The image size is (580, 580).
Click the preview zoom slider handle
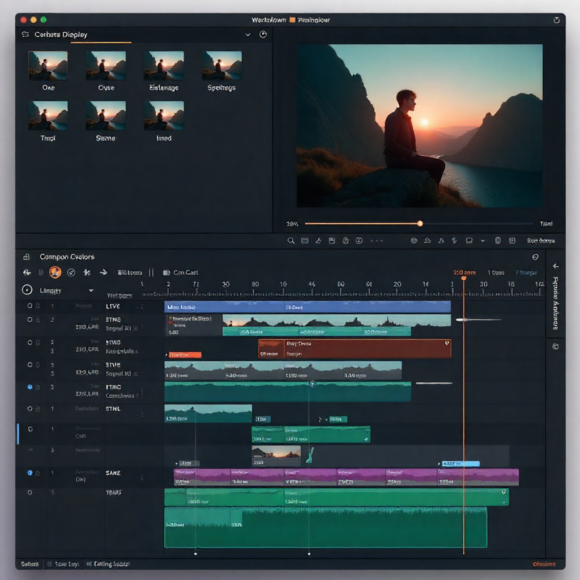pos(420,223)
